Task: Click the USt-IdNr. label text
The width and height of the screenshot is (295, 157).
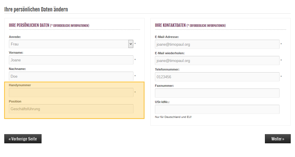Action: click(162, 102)
